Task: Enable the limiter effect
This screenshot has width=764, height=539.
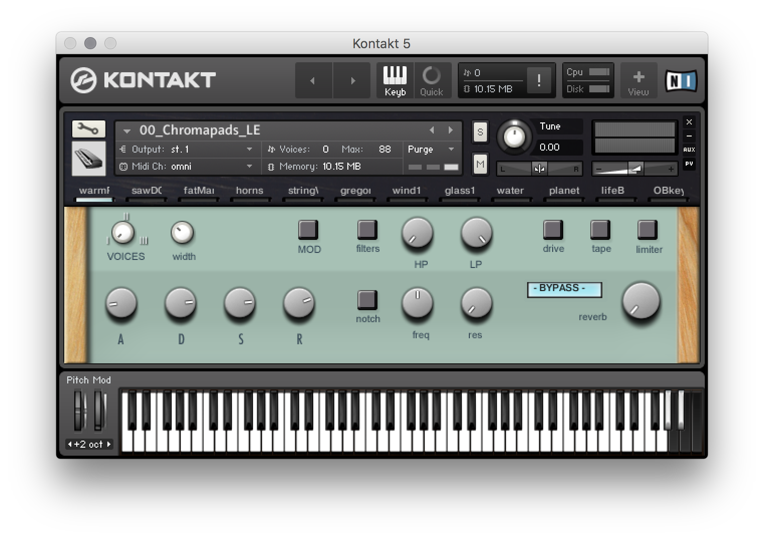Action: click(647, 229)
